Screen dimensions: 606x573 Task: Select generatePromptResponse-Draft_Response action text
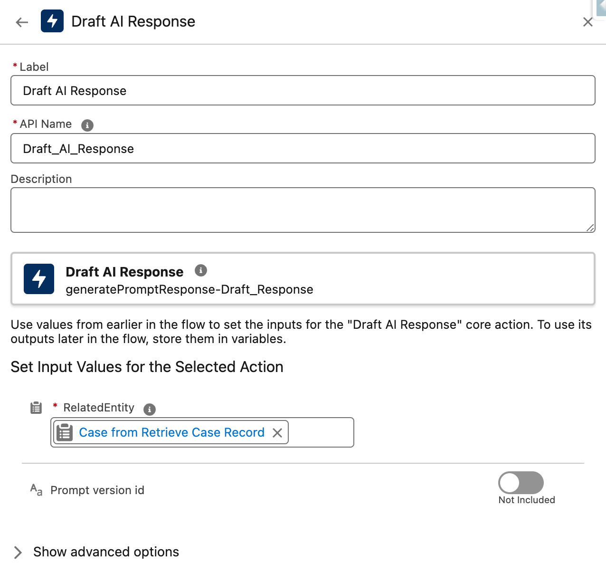tap(189, 289)
